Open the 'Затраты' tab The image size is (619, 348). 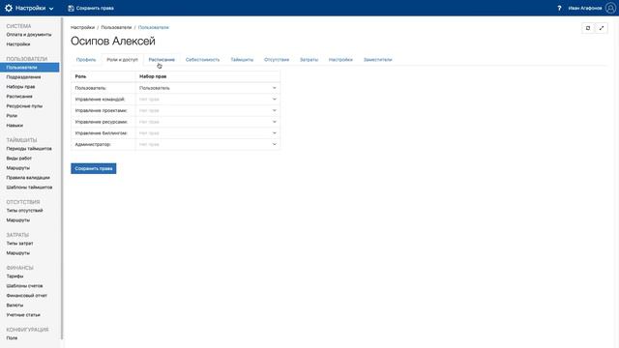pyautogui.click(x=309, y=60)
